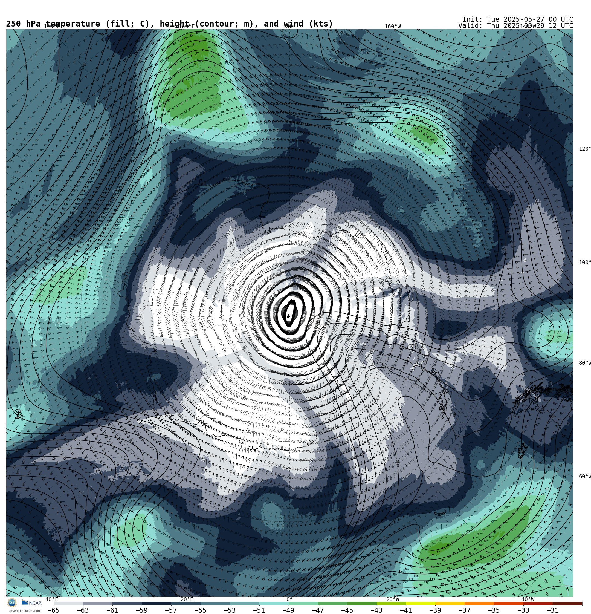This screenshot has height=614, width=591.
Task: Pick the colorbar swatch between -55 and -53
Action: 215,603
